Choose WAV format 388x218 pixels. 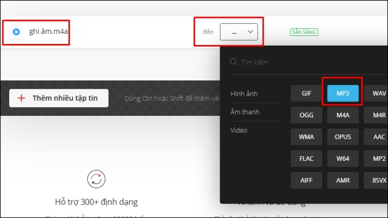pos(376,93)
